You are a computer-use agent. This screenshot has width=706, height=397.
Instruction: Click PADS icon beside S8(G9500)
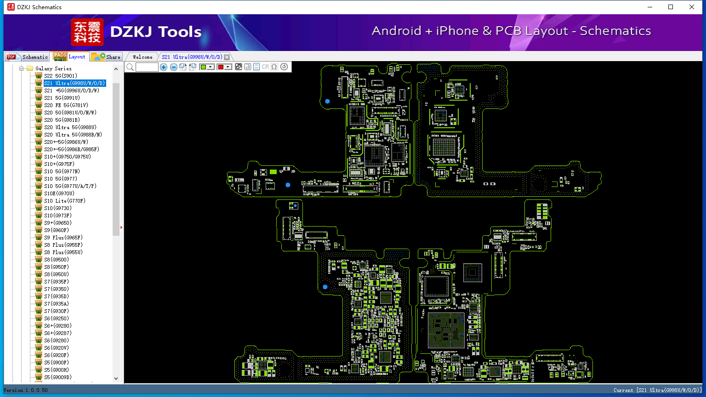[x=39, y=260]
